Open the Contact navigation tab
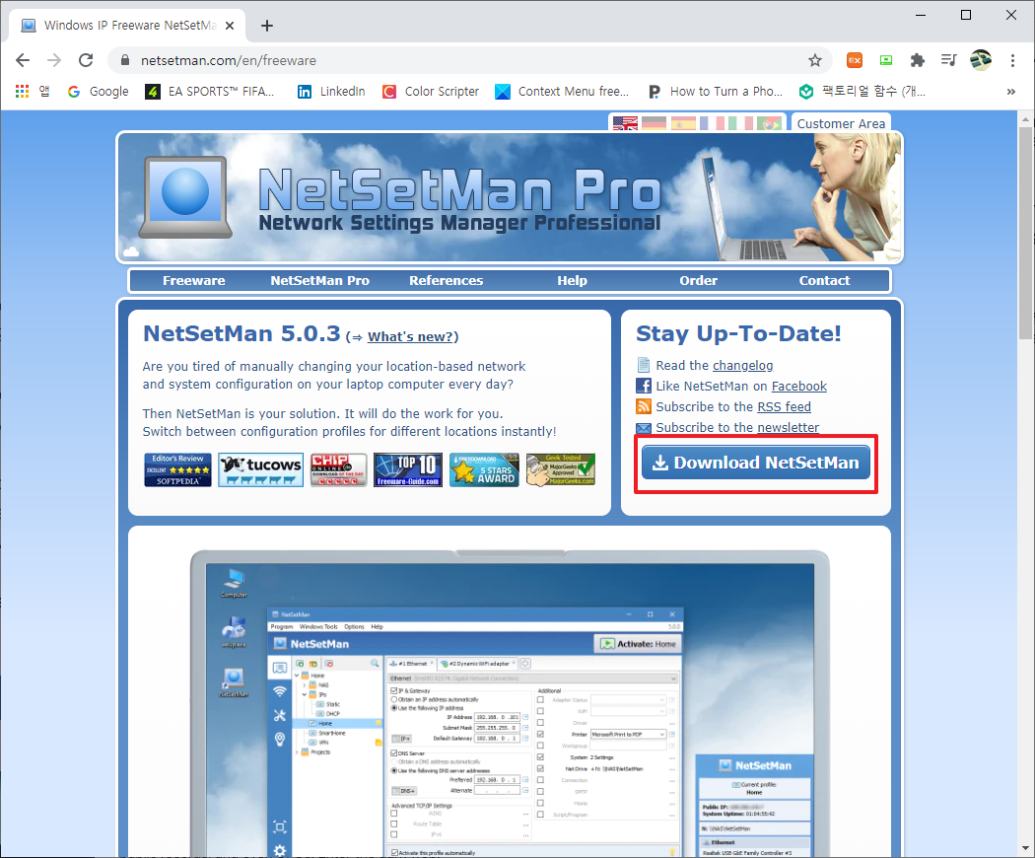Screen dimensions: 1035x858 (824, 281)
